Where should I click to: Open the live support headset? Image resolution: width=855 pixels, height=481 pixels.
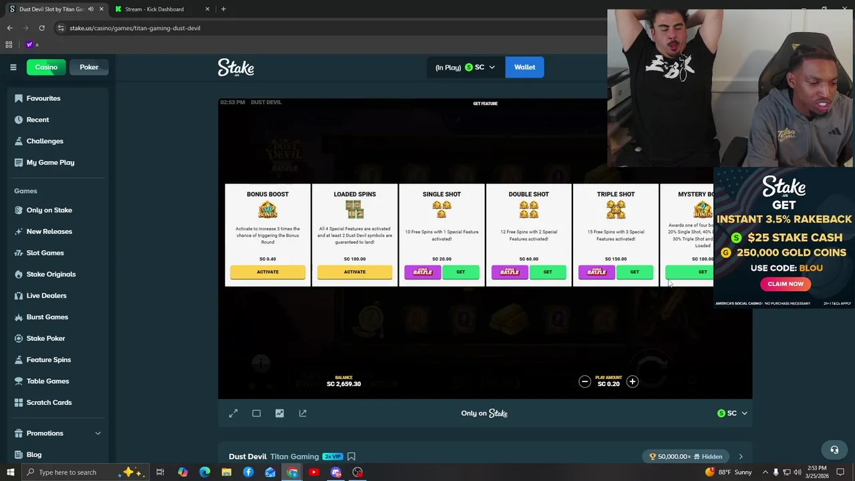pos(834,450)
